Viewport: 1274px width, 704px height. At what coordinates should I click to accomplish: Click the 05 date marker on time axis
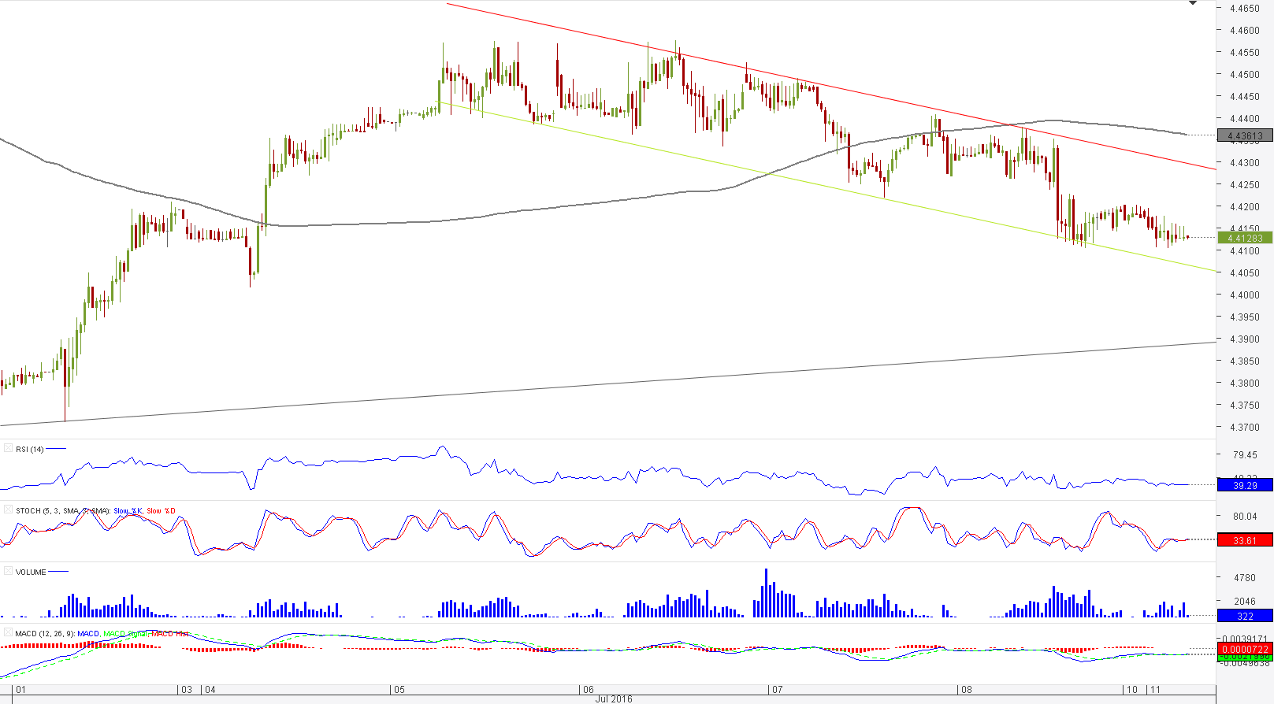399,690
